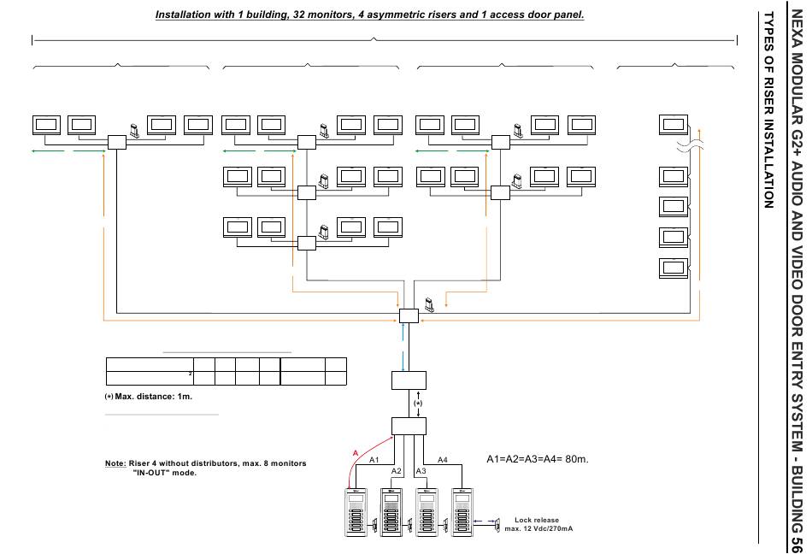This screenshot has width=812, height=554.
Task: Click the fourth door panel under A4
Action: tap(462, 511)
